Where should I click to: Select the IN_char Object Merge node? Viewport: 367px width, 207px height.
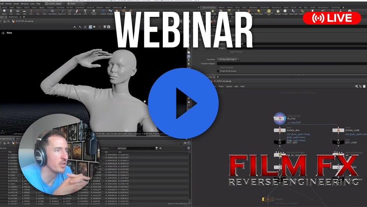(x=279, y=118)
